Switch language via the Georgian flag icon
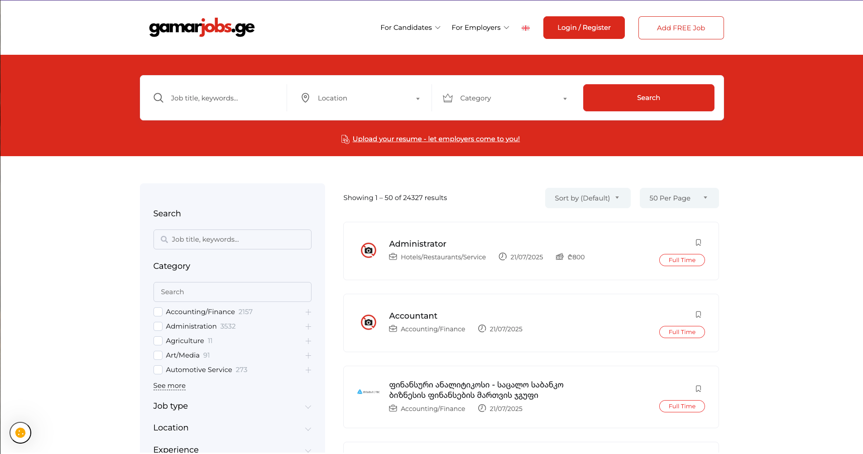 (525, 28)
